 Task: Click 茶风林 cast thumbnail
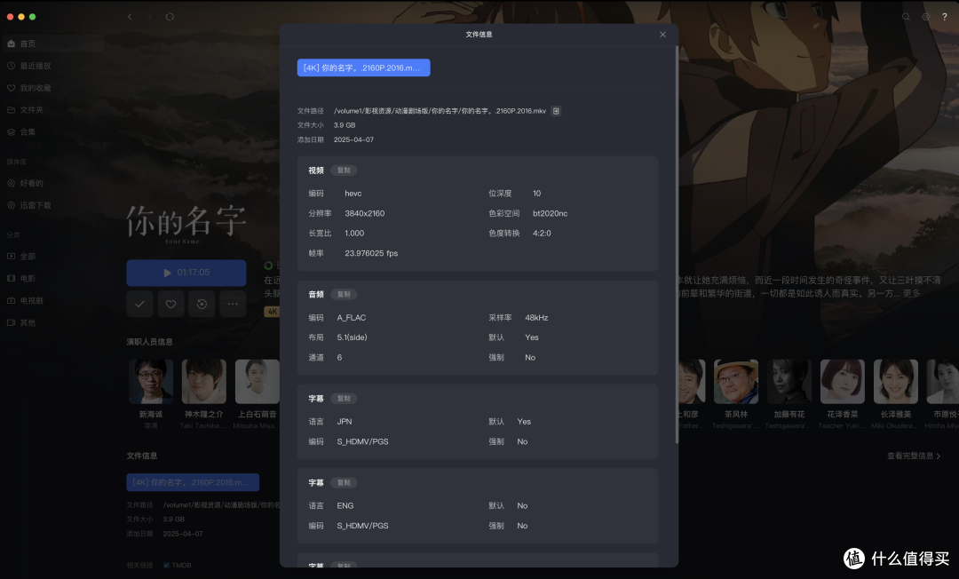point(736,382)
